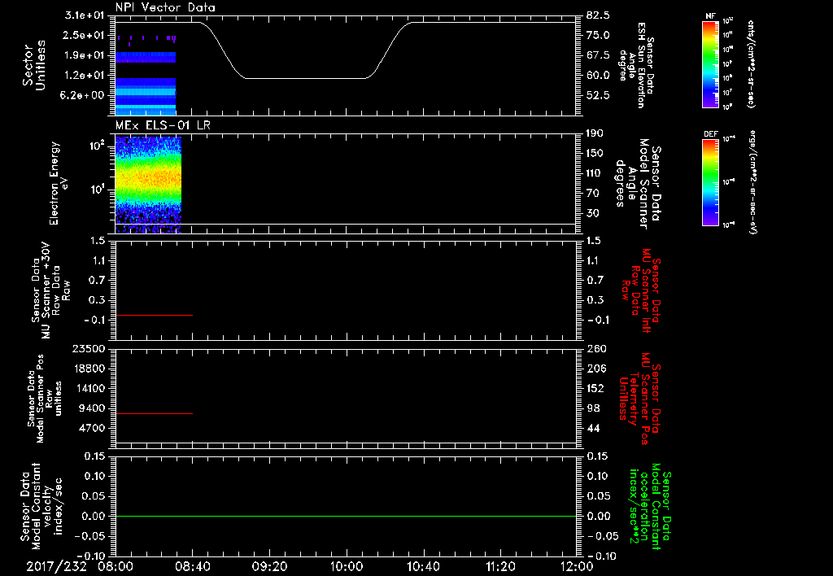833x576 pixels.
Task: Click the "44" telemetry position tick value
Action: 593,428
